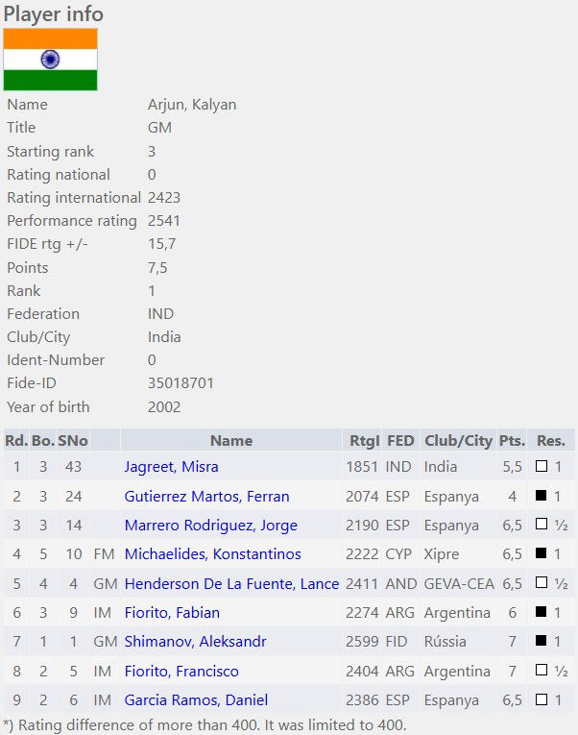Click white piece icon in round 5

tap(541, 582)
